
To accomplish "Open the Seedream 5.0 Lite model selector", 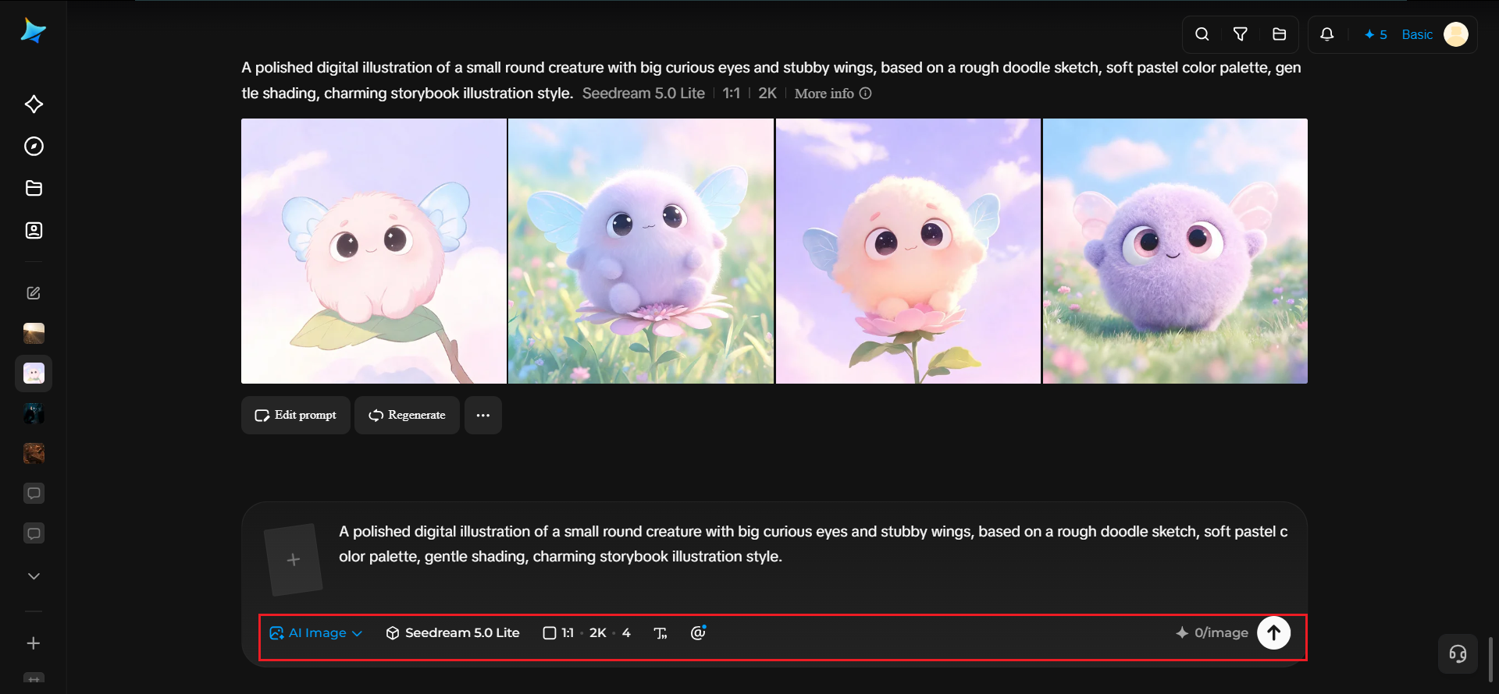I will [453, 633].
